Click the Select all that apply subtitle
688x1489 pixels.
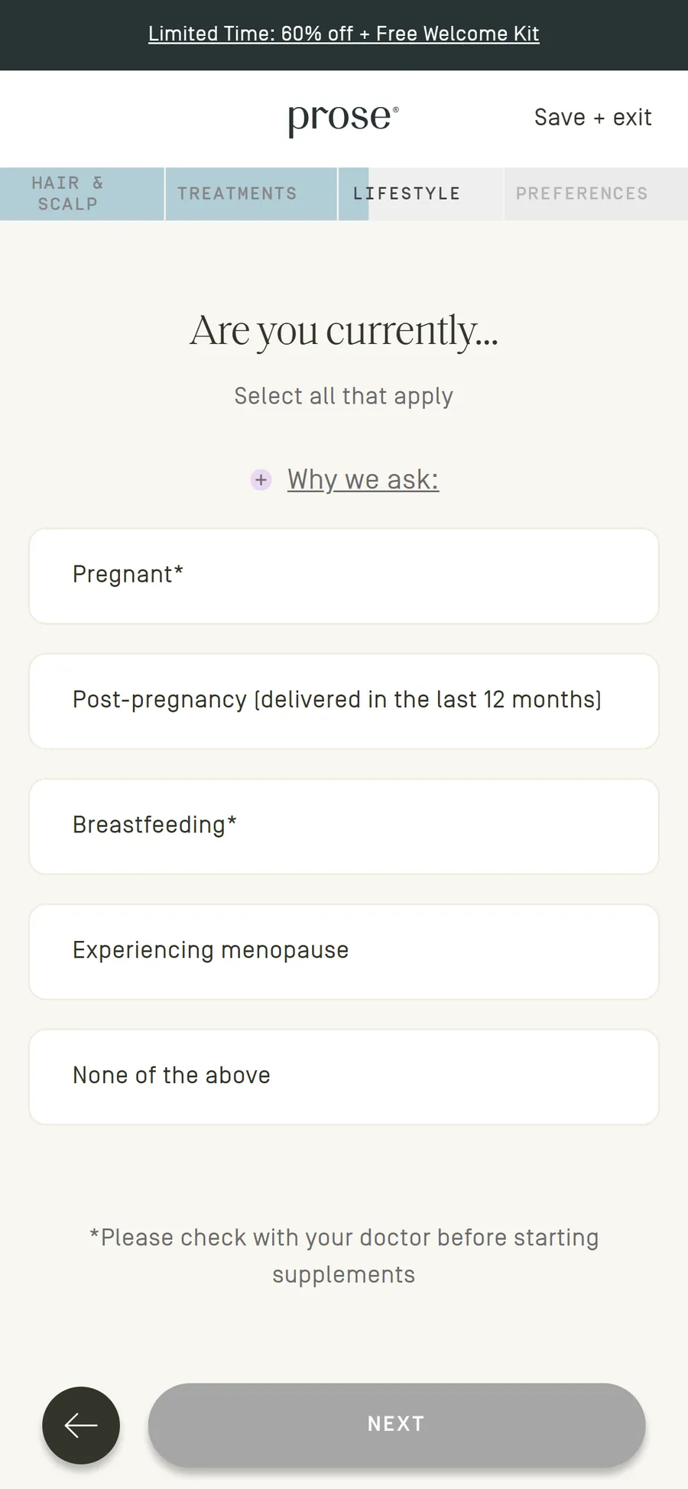(x=344, y=396)
